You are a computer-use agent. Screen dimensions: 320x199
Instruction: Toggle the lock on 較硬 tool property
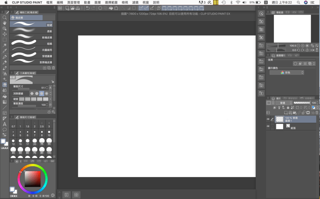pos(53,81)
